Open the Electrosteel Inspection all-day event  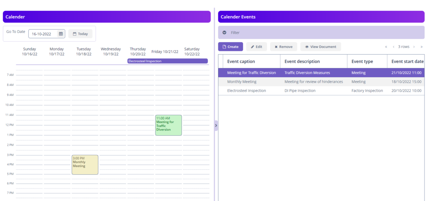point(167,61)
